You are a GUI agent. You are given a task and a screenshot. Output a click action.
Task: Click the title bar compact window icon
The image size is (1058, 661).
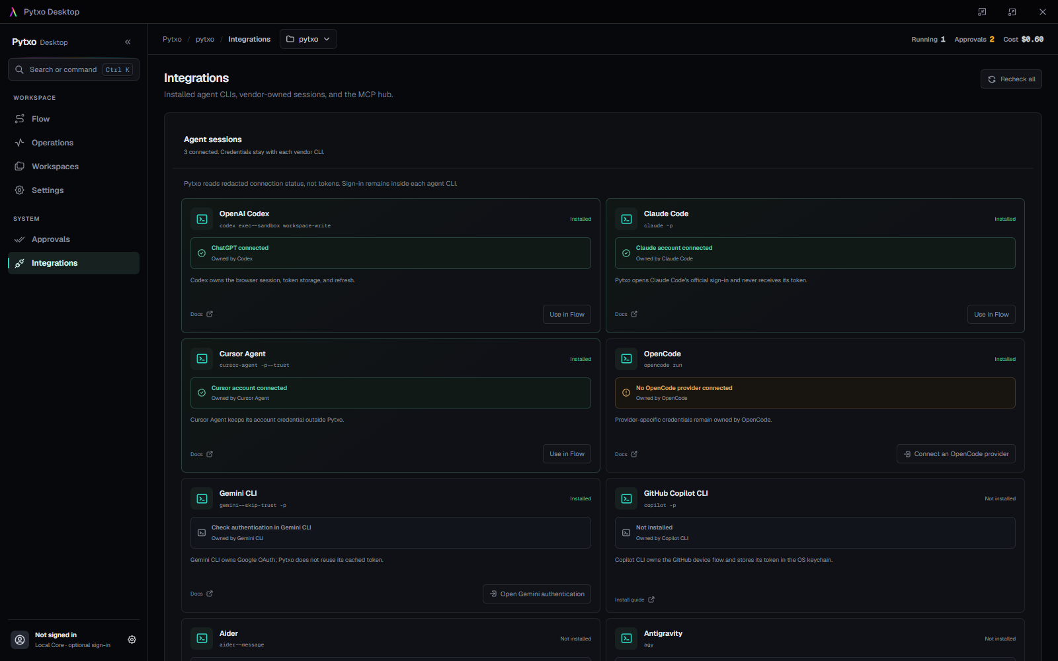[x=982, y=12]
